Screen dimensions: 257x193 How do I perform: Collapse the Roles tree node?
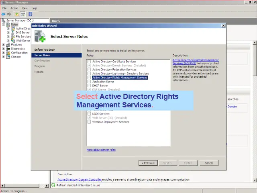coord(3,25)
